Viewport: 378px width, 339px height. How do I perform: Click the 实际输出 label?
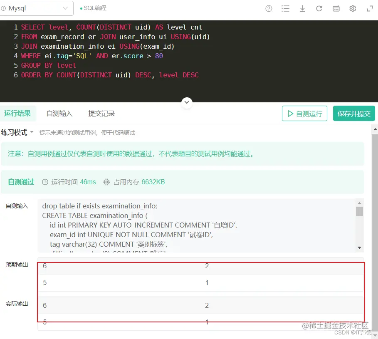[x=17, y=304]
